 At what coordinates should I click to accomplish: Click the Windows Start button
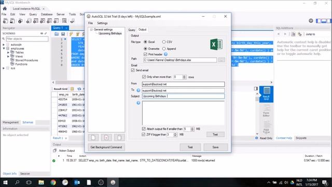(5, 182)
